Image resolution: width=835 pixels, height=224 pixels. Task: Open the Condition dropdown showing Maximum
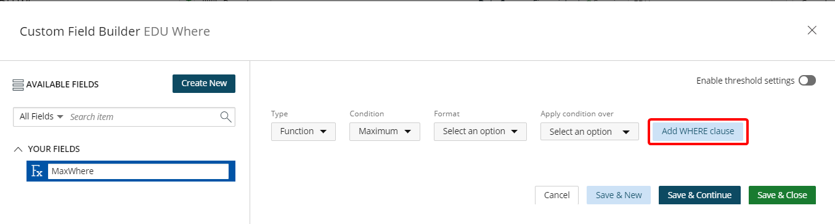tap(385, 131)
